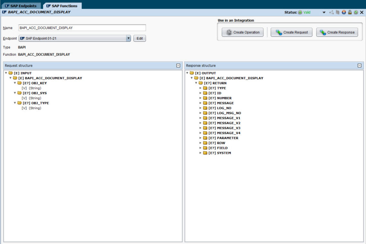Viewport: 366px width, 244px height.
Task: Expand the ID node
Action: point(200,93)
